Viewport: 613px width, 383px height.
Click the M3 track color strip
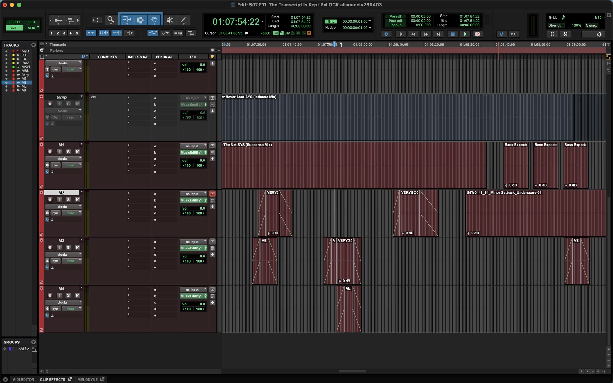[41, 261]
